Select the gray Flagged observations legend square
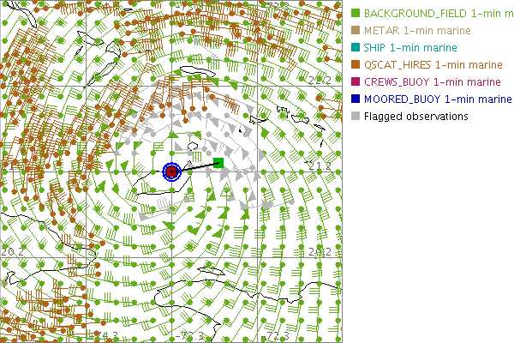 point(355,117)
